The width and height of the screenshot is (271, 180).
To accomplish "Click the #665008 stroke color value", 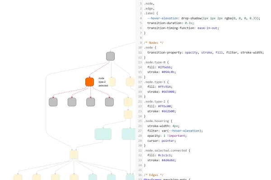I will point(168,92).
